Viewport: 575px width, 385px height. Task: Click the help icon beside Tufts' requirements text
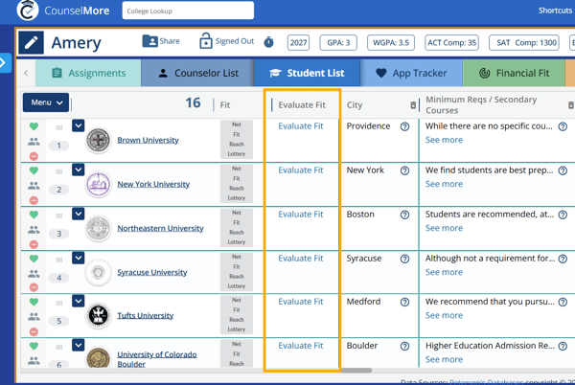[563, 302]
